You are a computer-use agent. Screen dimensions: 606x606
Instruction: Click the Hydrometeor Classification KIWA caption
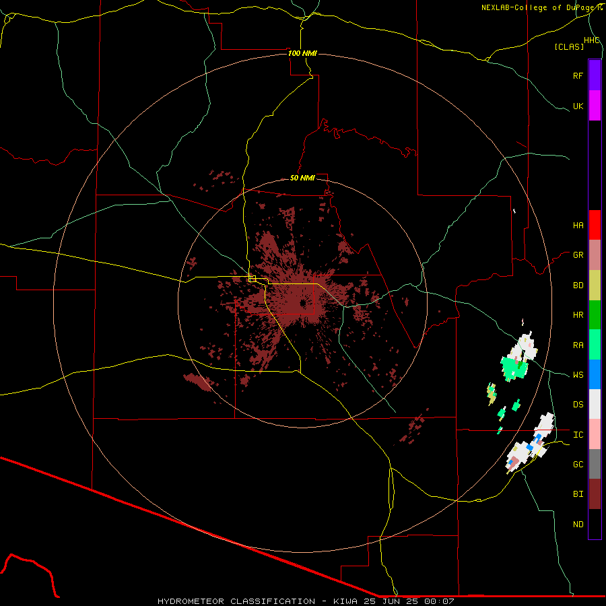[x=306, y=601]
